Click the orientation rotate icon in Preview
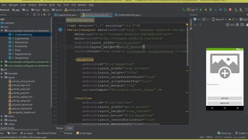The height and width of the screenshot is (140, 248). click(204, 19)
